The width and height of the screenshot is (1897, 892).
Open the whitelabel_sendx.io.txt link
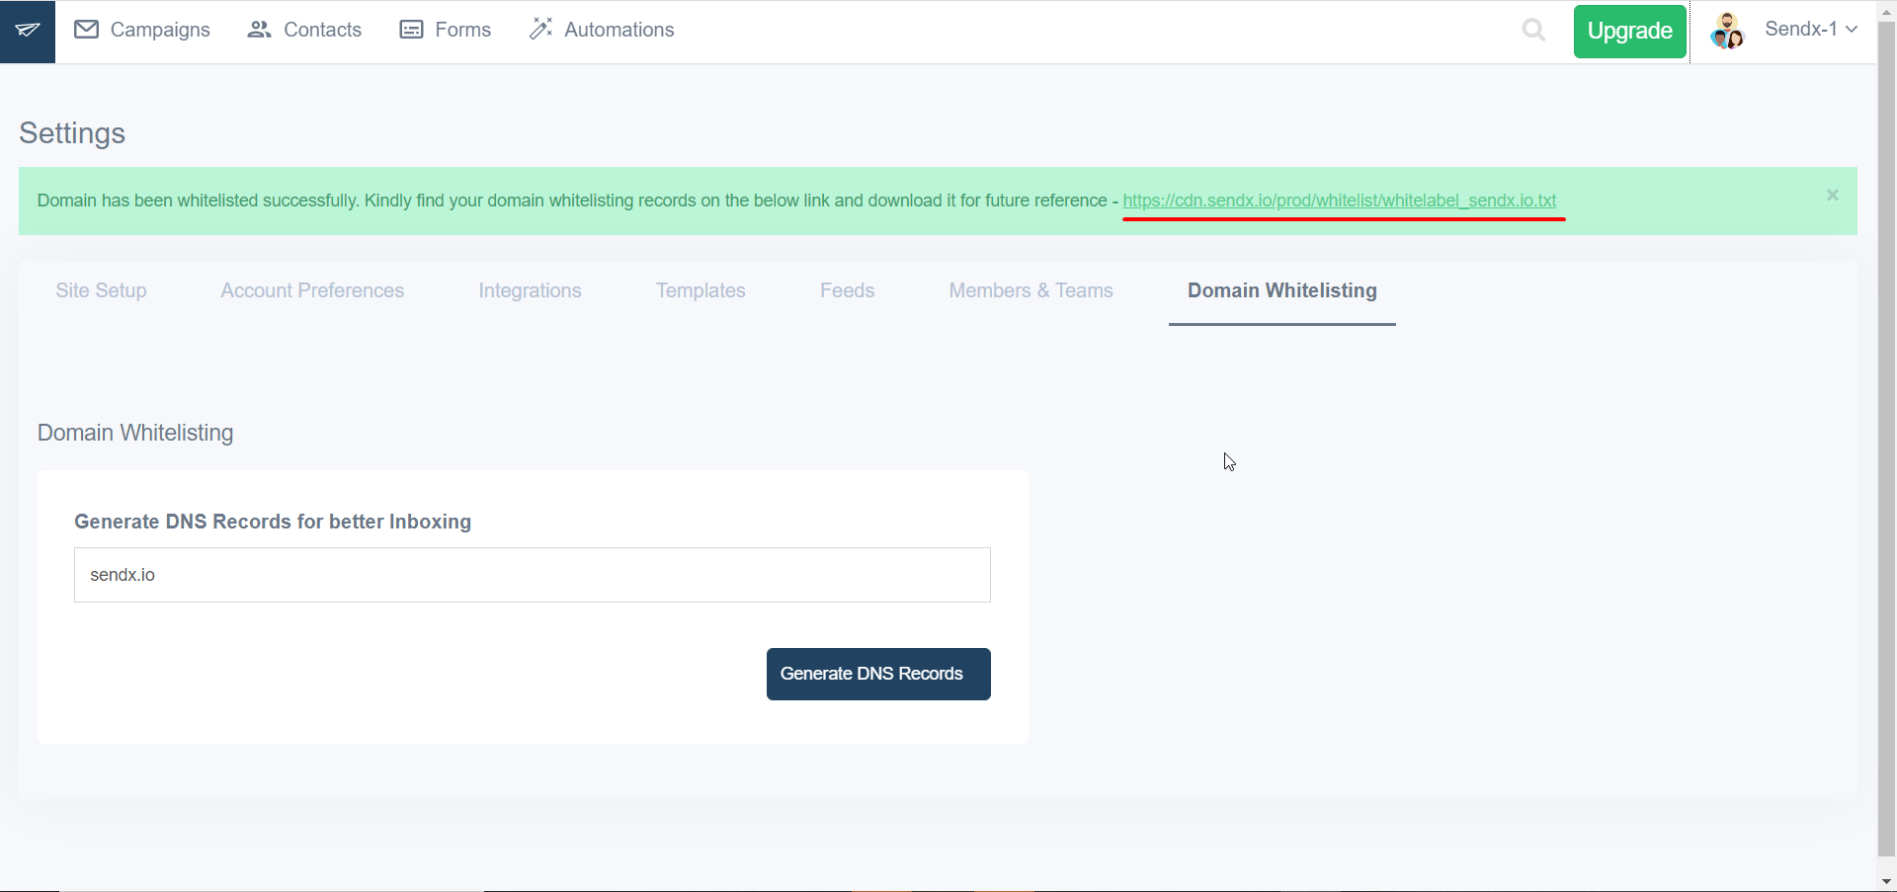point(1339,201)
